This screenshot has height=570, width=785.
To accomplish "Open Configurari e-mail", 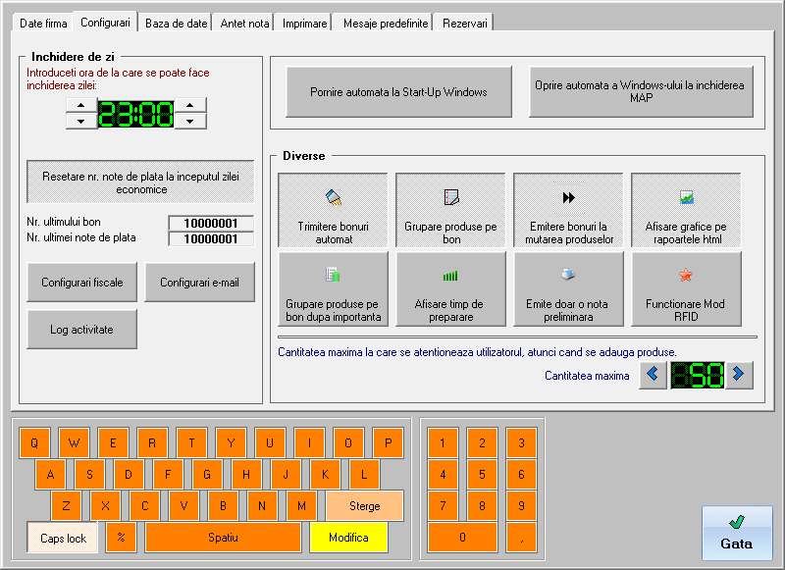I will coord(200,283).
